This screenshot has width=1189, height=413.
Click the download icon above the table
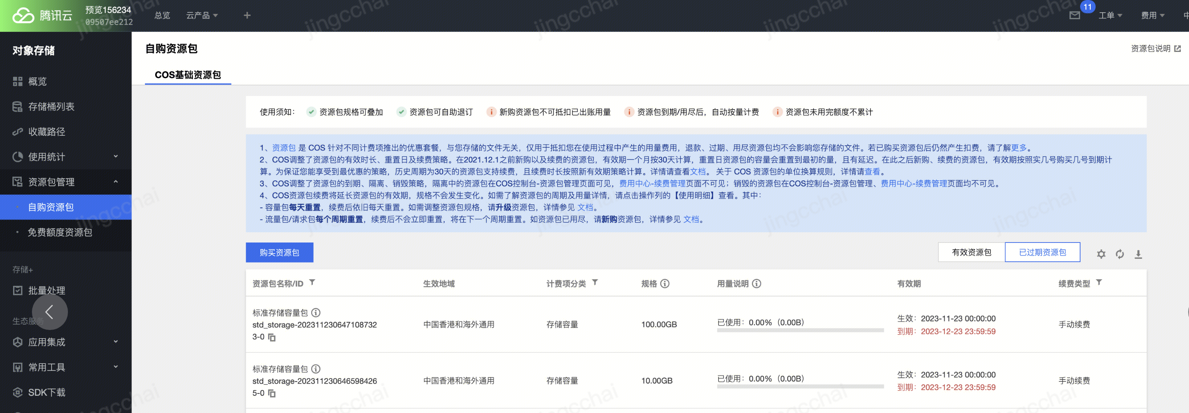[1138, 254]
